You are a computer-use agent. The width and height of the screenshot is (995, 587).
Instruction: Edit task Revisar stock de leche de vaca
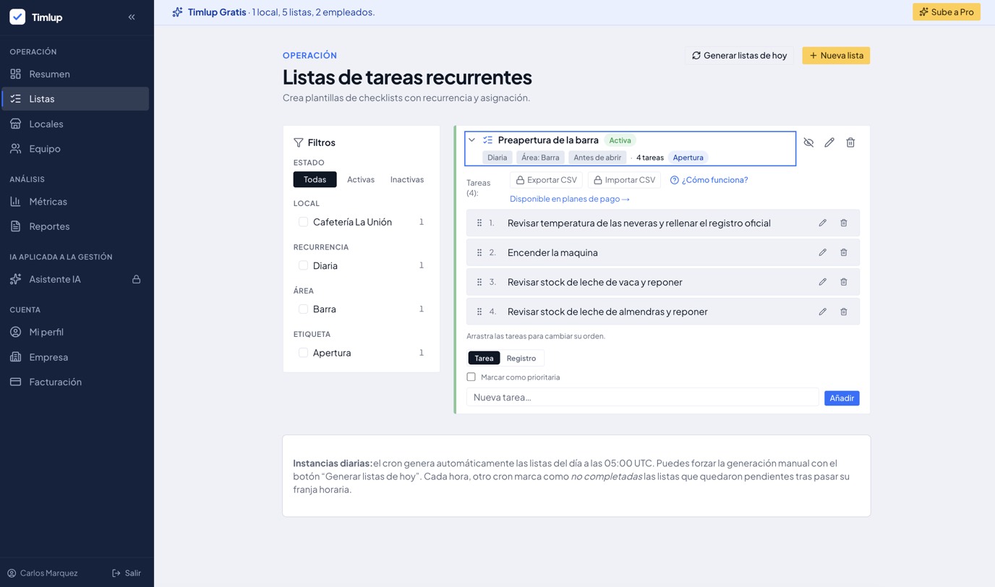822,282
